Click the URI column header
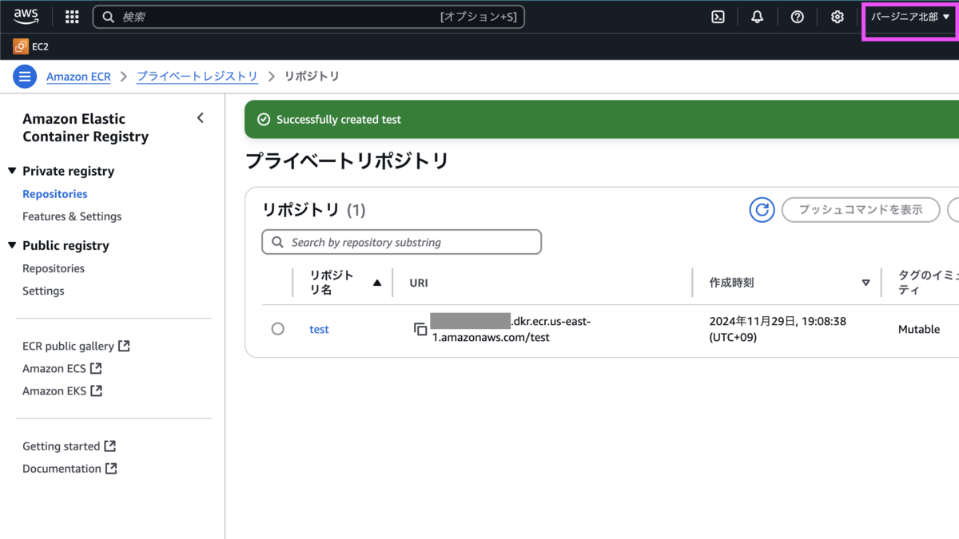959x539 pixels. coord(419,283)
